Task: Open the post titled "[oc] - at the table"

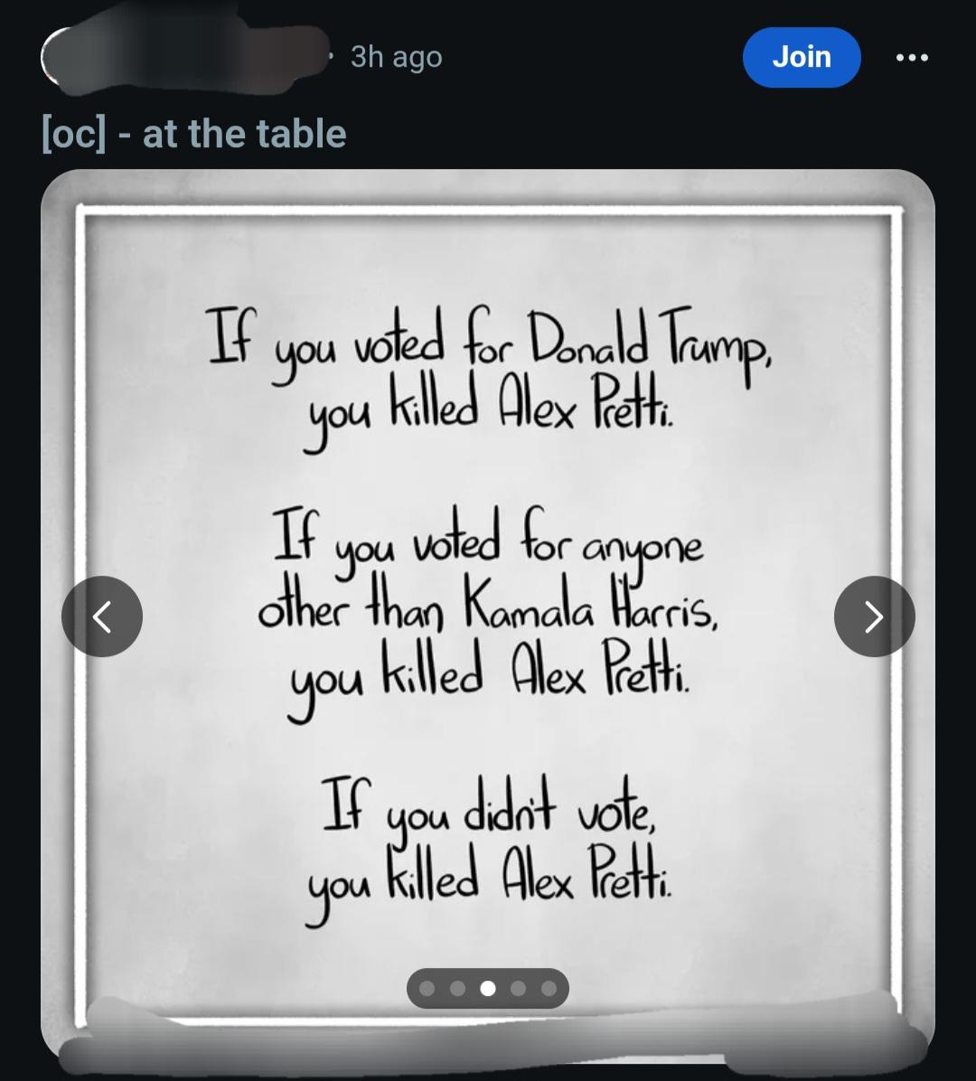Action: click(x=194, y=135)
